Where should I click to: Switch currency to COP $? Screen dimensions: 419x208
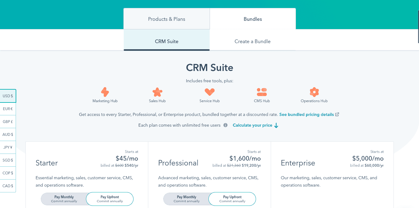[8, 173]
